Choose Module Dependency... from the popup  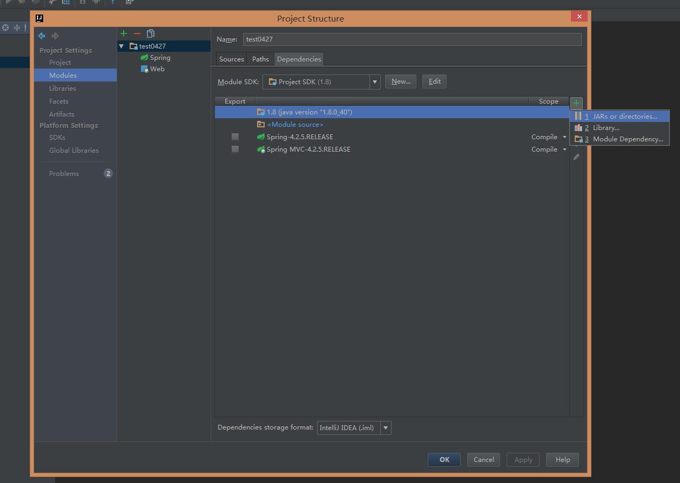(620, 139)
